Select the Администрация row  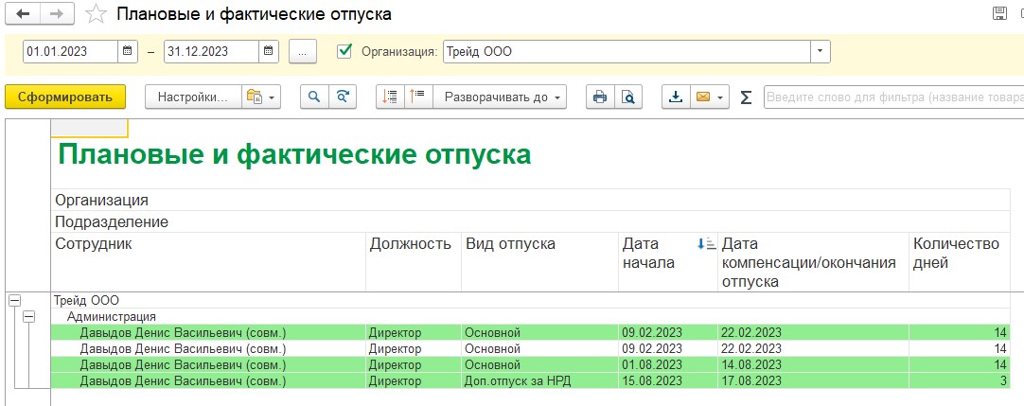(531, 317)
